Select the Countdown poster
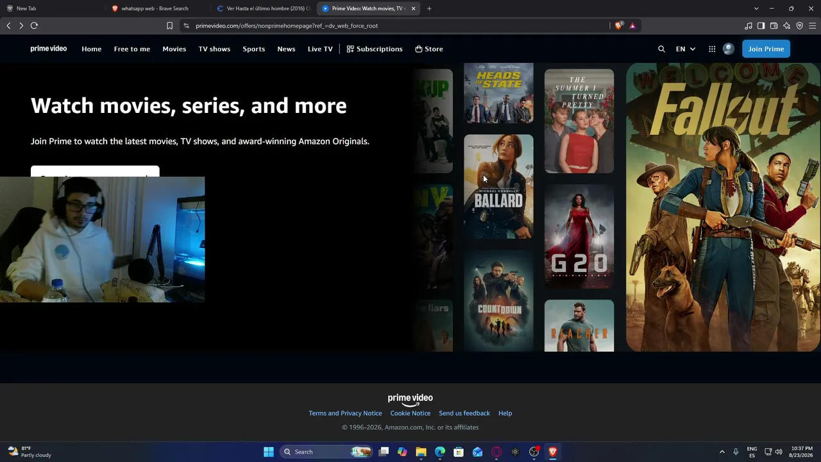This screenshot has width=821, height=462. pos(498,301)
